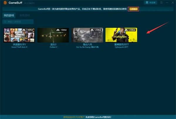This screenshot has width=176, height=119.
Task: Click the 32 mods badge on Cyberpunk
Action: coord(130,30)
